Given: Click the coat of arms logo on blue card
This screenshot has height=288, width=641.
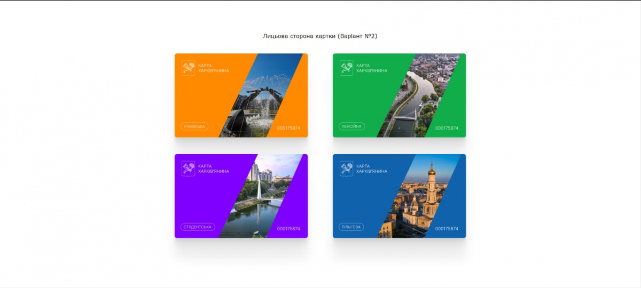Looking at the screenshot, I should [x=346, y=169].
